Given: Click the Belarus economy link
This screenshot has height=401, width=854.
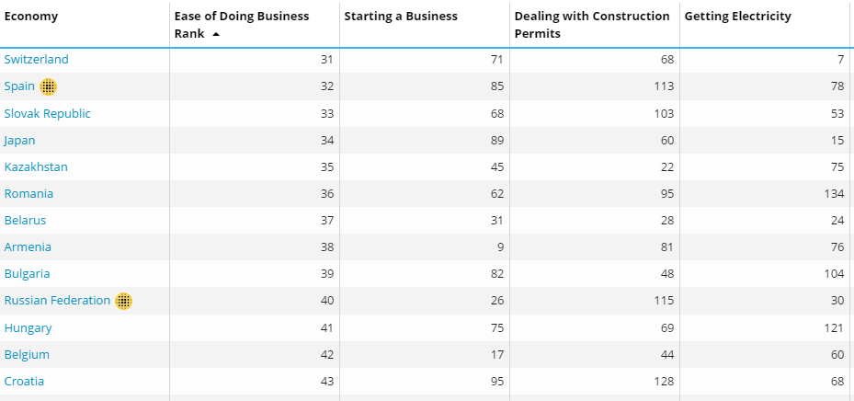Looking at the screenshot, I should tap(25, 220).
